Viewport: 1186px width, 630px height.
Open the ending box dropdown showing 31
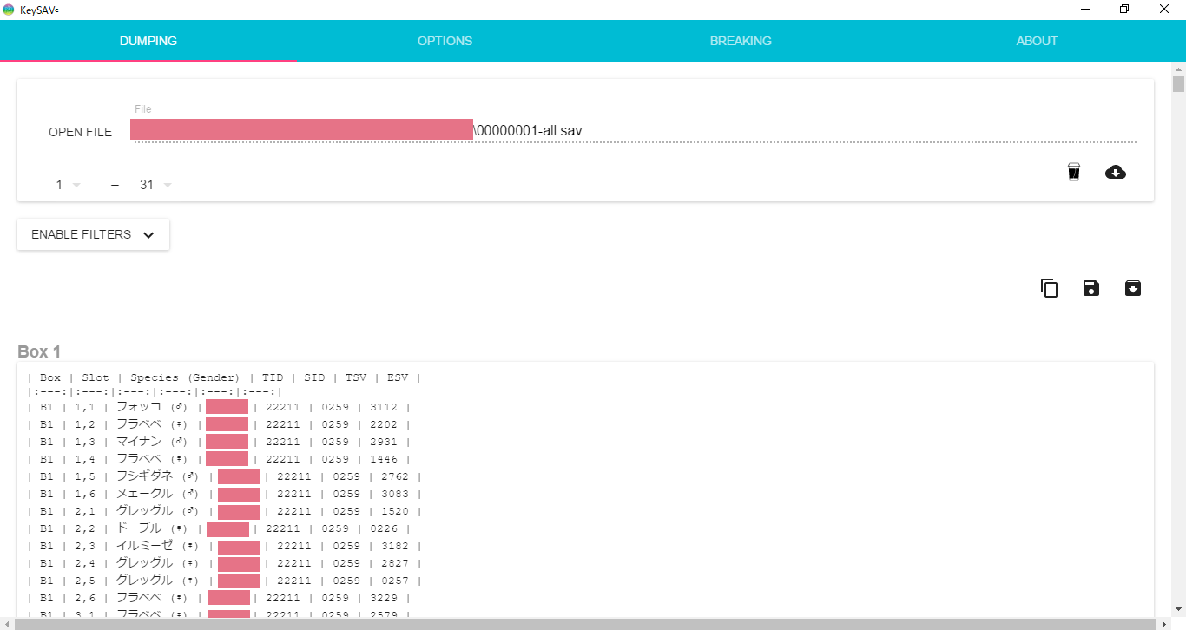[x=155, y=185]
